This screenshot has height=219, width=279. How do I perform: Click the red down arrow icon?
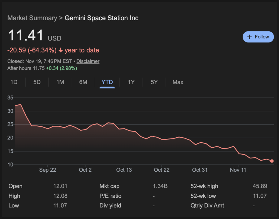tap(61, 50)
